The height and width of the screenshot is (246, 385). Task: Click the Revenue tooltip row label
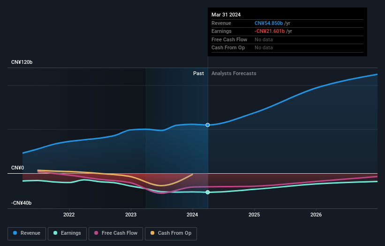click(221, 23)
